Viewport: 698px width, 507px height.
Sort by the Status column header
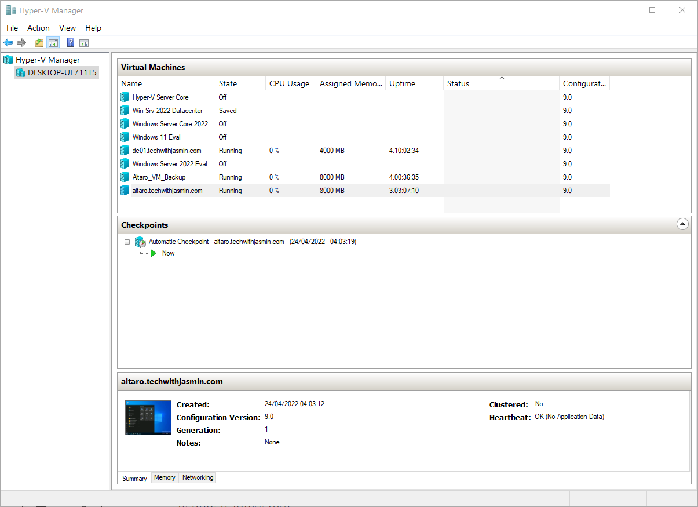point(502,83)
